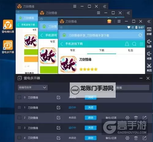The image size is (153, 142).
Task: Rename instance 4 using its edit icon
Action: 58,138
